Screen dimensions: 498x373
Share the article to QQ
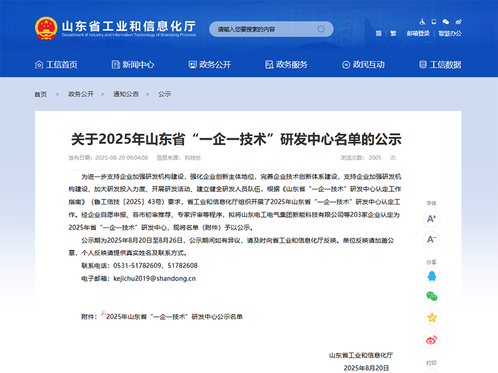(431, 275)
